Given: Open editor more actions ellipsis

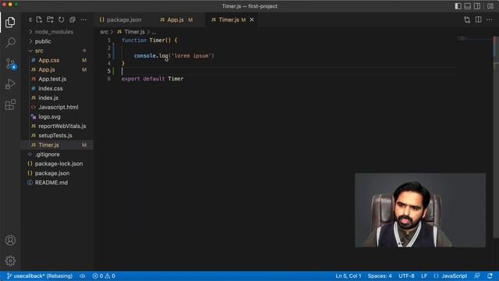Looking at the screenshot, I should pyautogui.click(x=490, y=20).
